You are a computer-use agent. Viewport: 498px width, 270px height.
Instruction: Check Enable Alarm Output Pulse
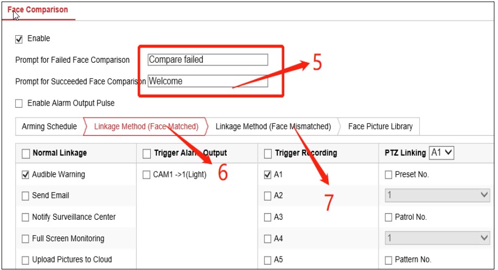coord(19,103)
